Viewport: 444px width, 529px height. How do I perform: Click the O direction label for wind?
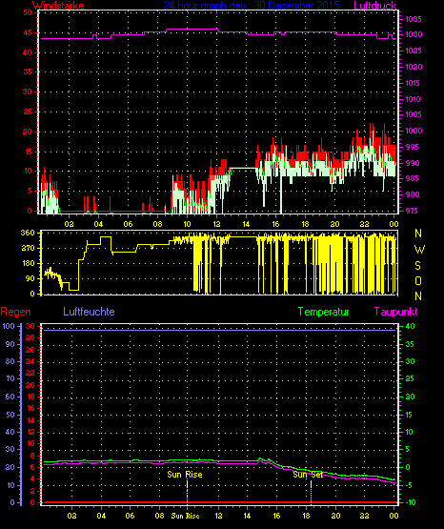pyautogui.click(x=418, y=280)
